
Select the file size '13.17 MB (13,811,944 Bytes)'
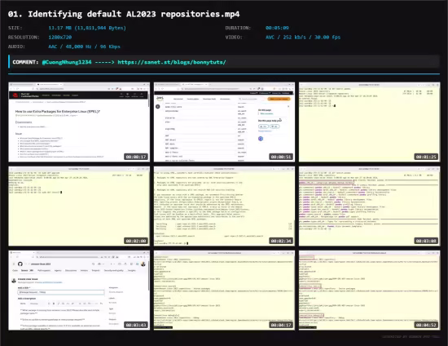click(x=87, y=28)
